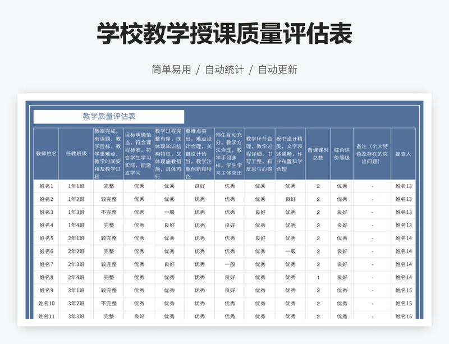
Task: Select the class cell 2年2班
Action: 76,251
